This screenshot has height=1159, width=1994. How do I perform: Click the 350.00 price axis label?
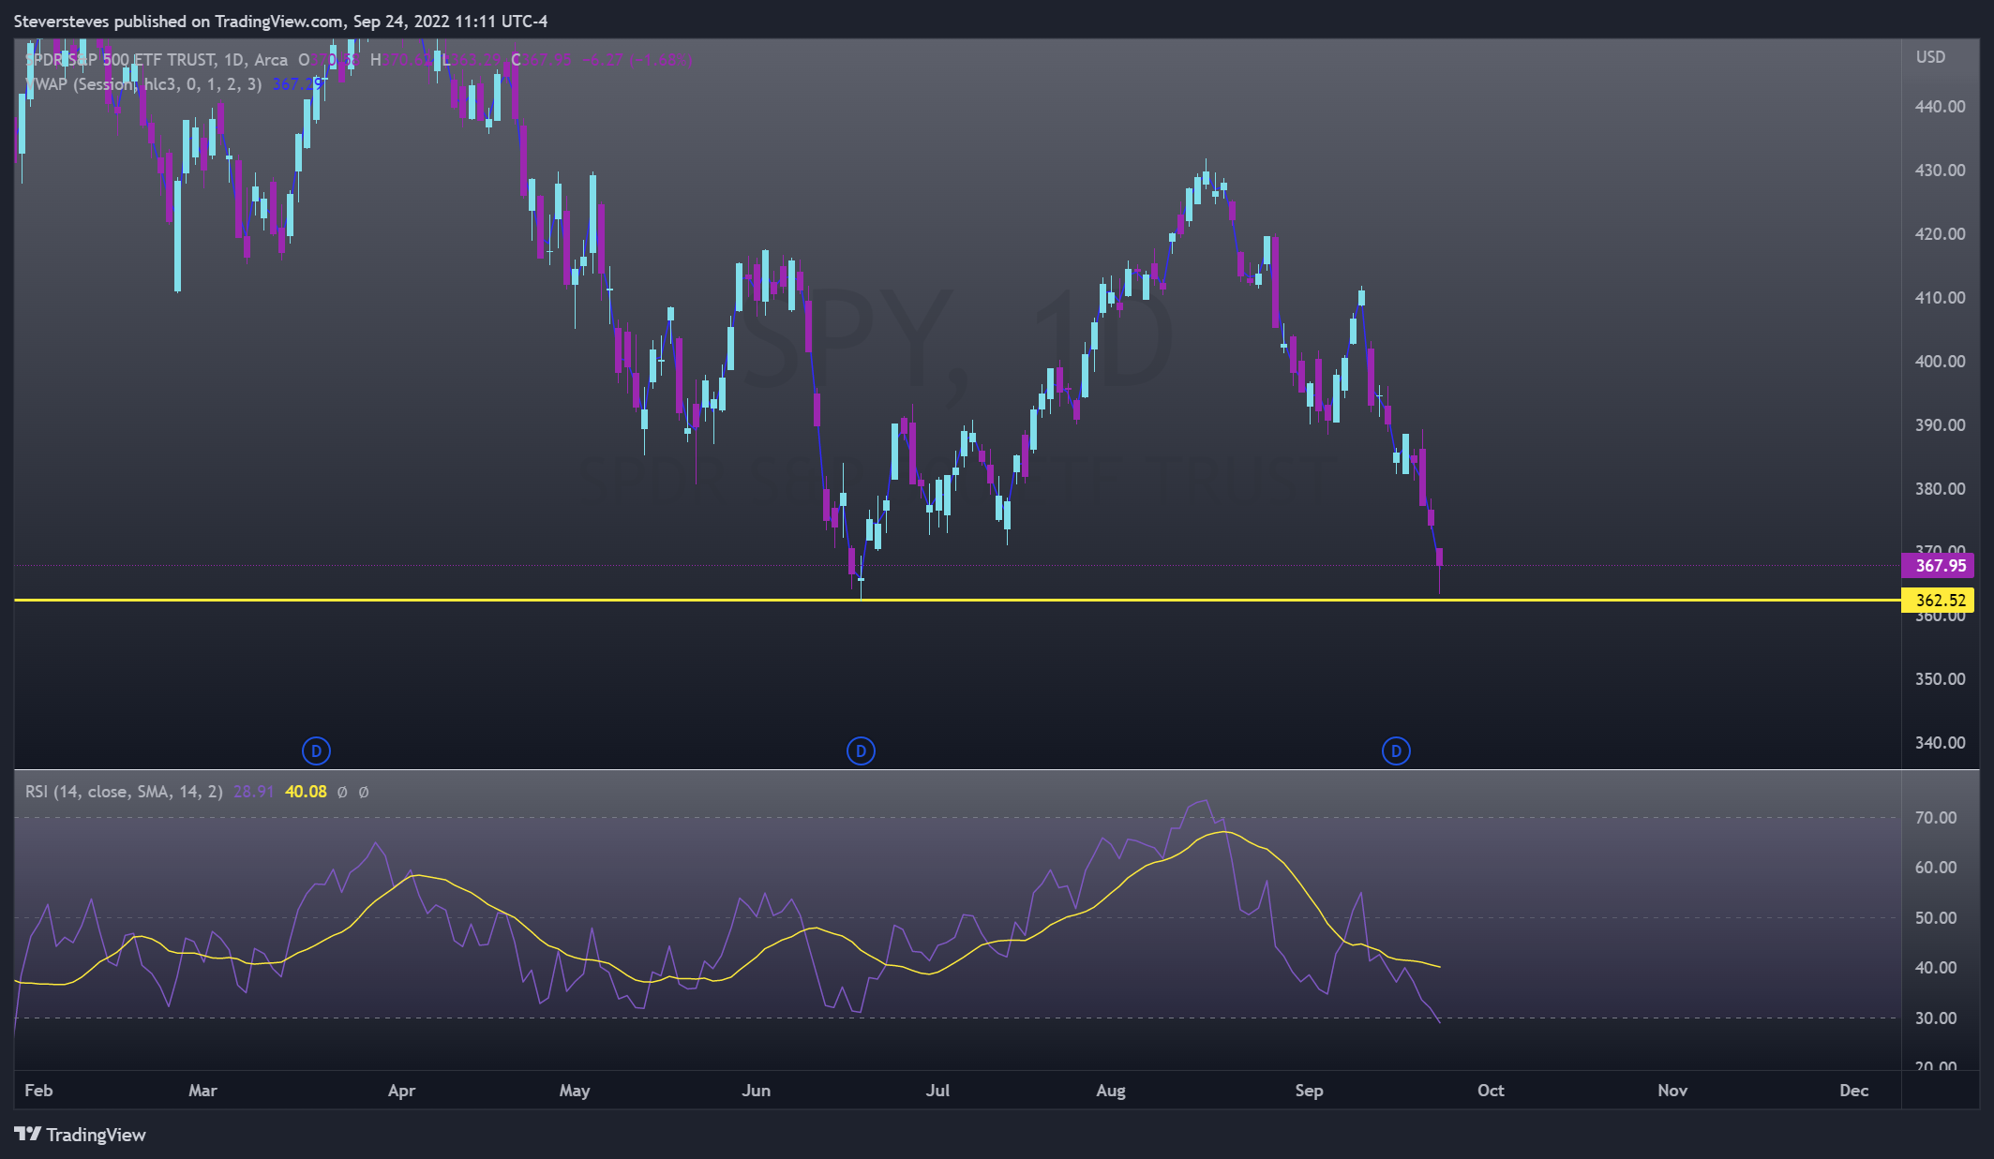tap(1940, 679)
